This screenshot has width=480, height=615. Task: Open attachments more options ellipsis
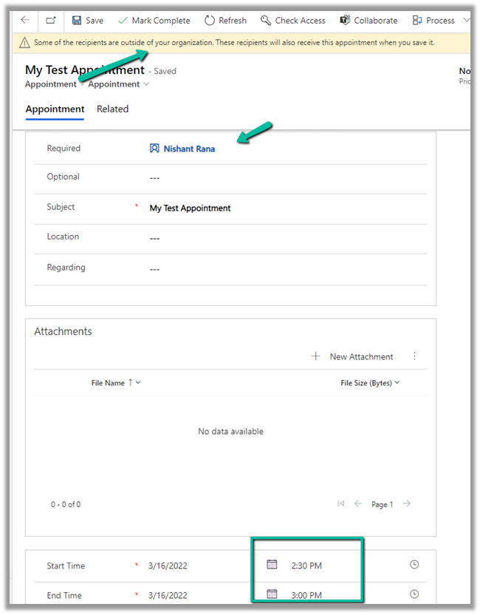[414, 356]
